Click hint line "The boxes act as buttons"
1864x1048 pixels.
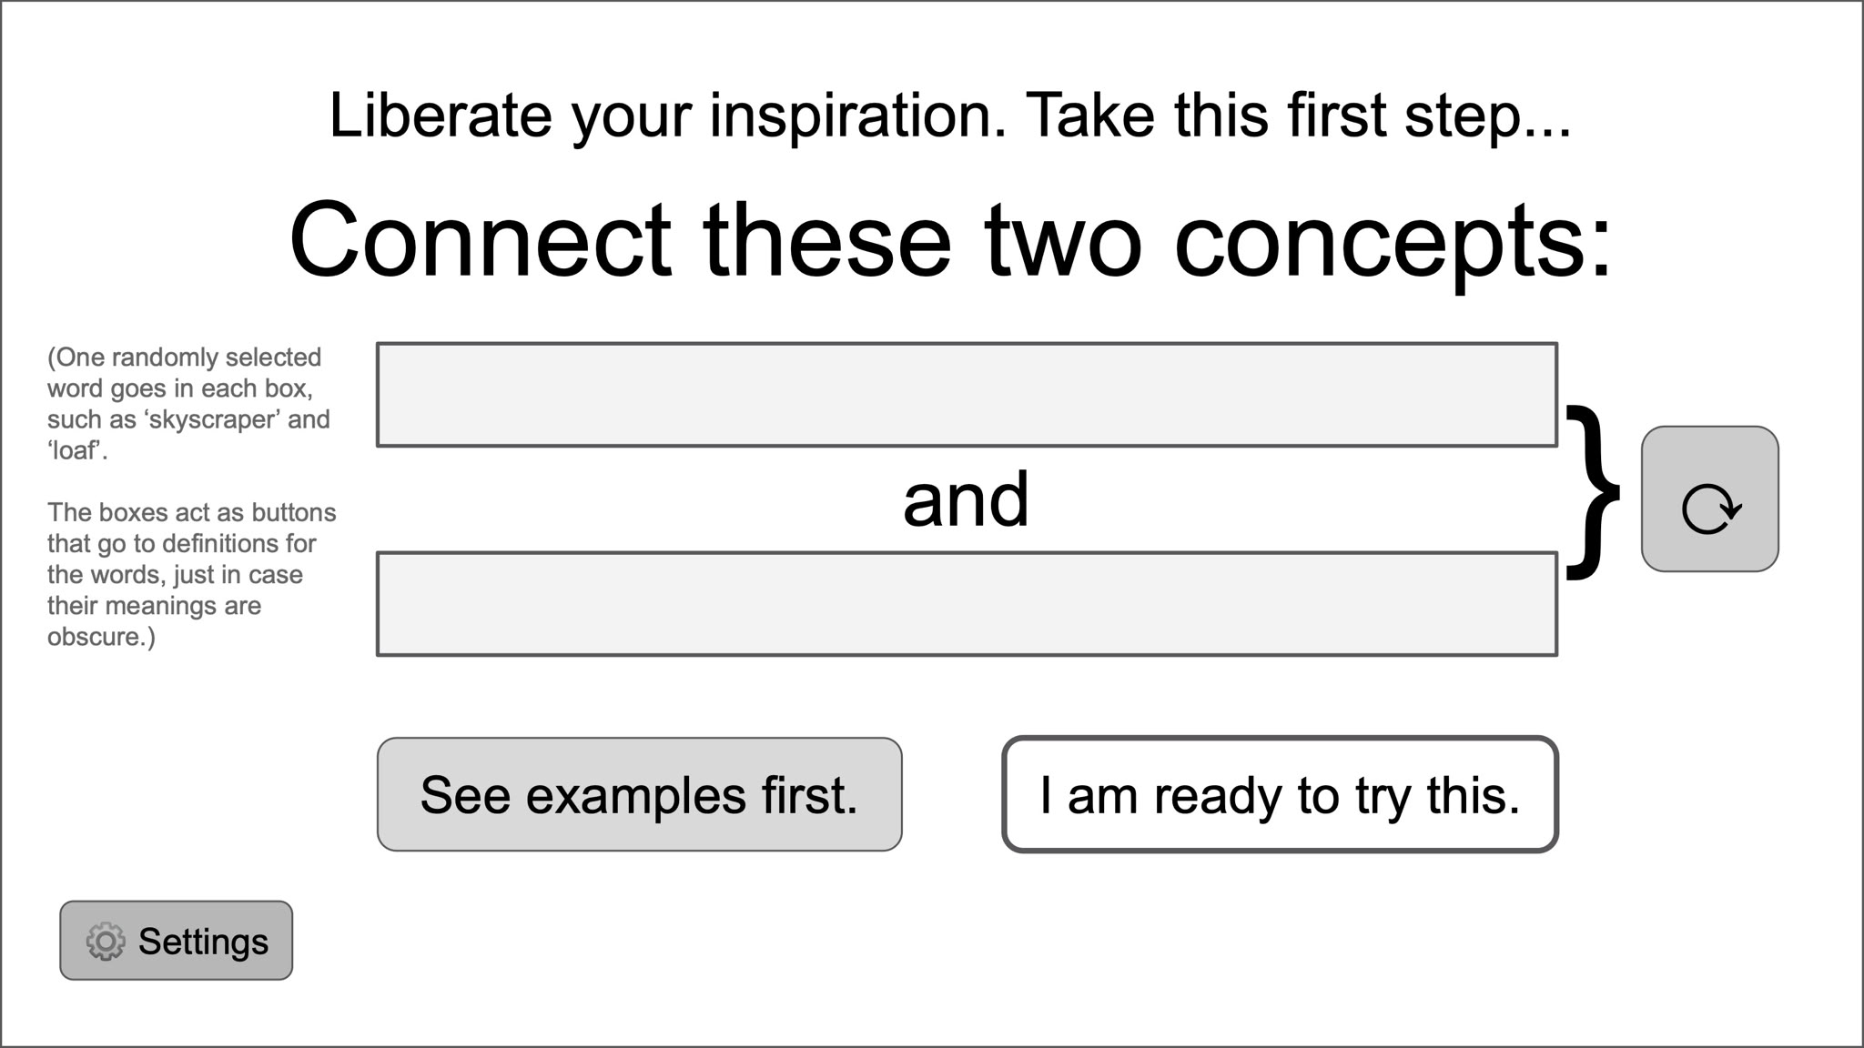(x=192, y=513)
